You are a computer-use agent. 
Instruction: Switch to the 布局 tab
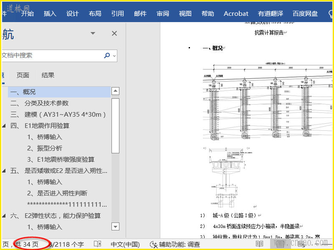point(95,14)
